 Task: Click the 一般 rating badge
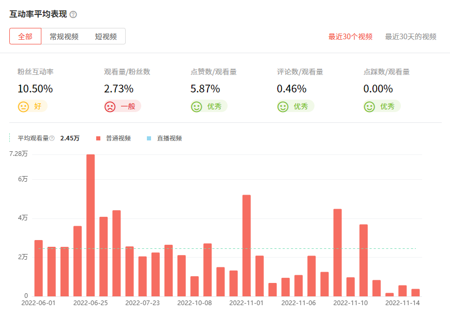128,107
